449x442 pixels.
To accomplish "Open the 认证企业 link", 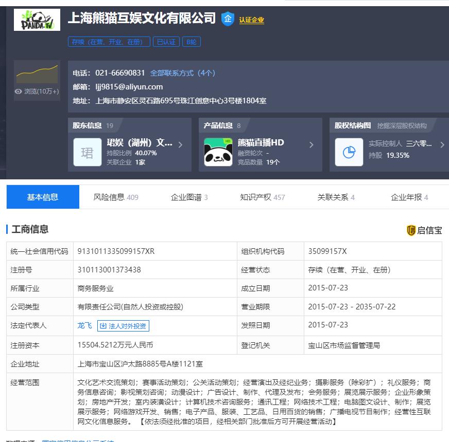I will point(251,20).
